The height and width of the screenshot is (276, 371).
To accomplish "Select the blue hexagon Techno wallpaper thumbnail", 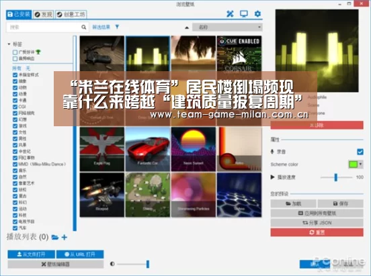I will [239, 195].
